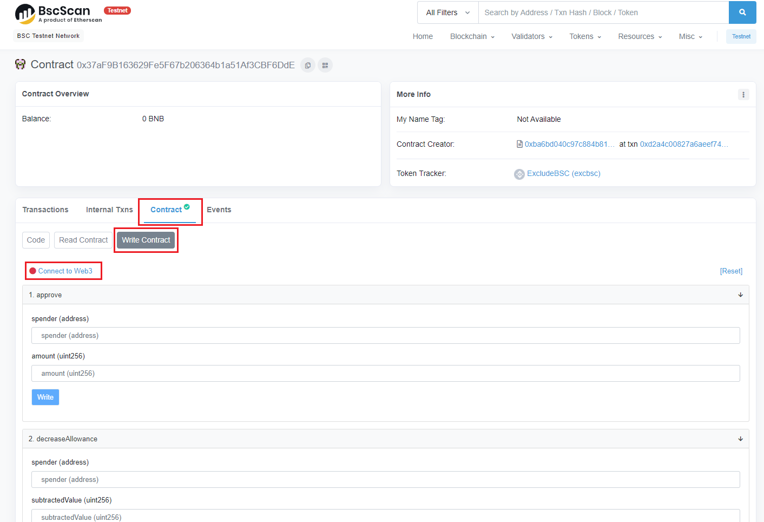764x522 pixels.
Task: Select the Write Contract toggle button
Action: (146, 240)
